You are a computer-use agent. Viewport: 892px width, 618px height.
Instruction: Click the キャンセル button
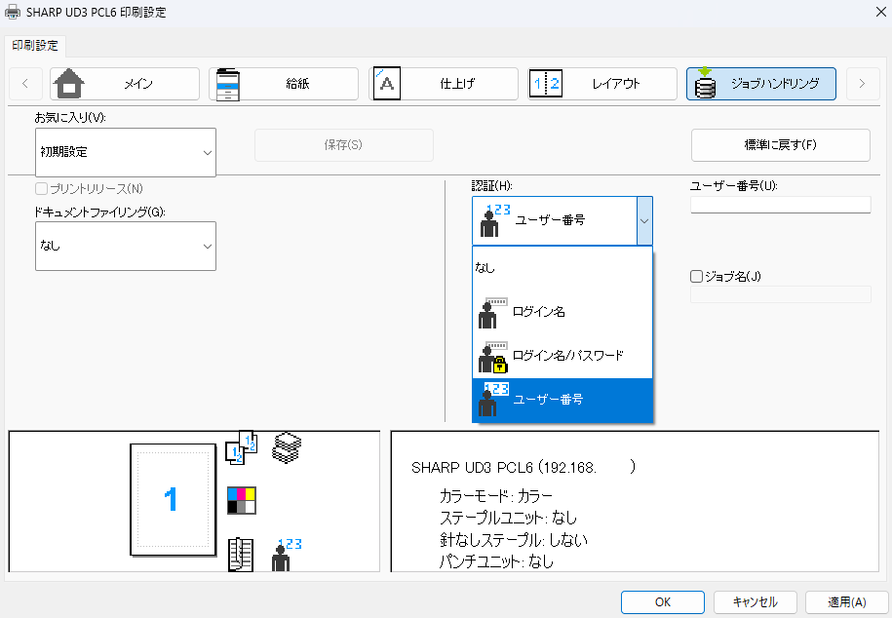(755, 602)
